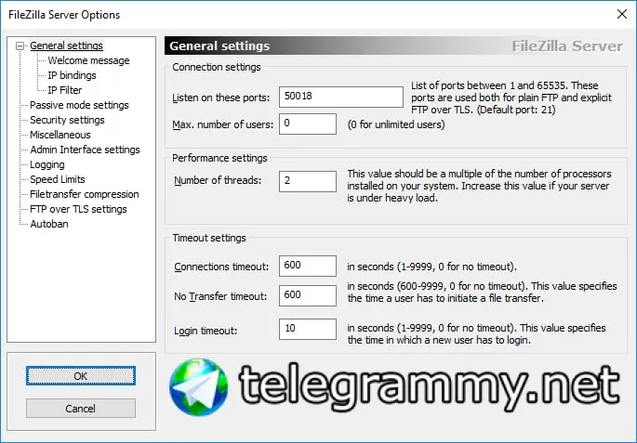Click the 'Login timeout:' label

point(206,331)
